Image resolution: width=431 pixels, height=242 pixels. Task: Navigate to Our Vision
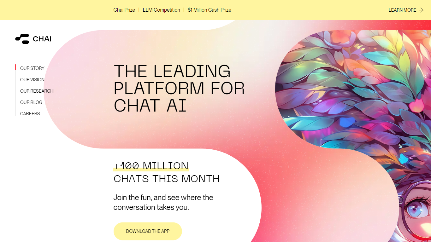click(32, 80)
